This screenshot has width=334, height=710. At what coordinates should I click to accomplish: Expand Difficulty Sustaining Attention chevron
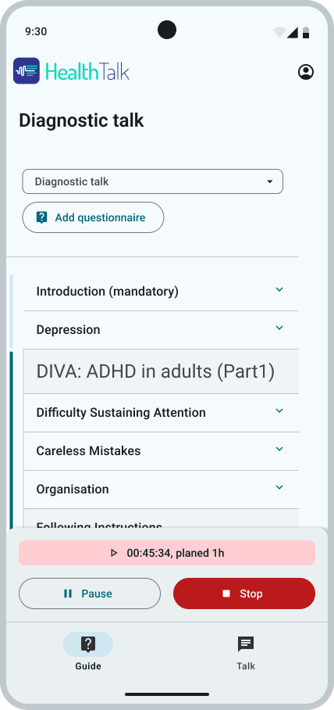279,411
